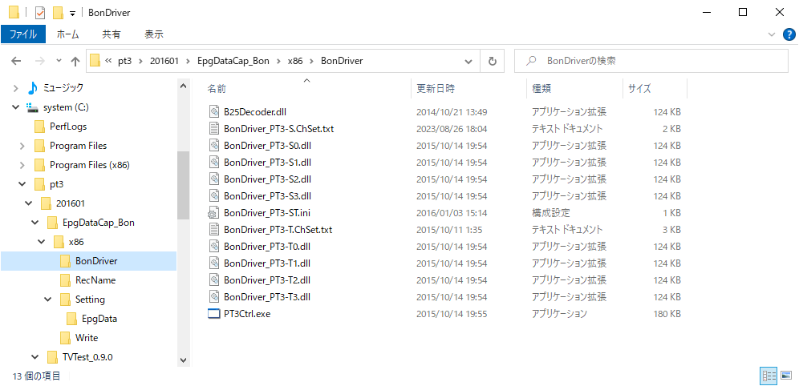The height and width of the screenshot is (386, 799).
Task: Click the BonDriver_PT3-T3.dll file icon
Action: pos(214,296)
